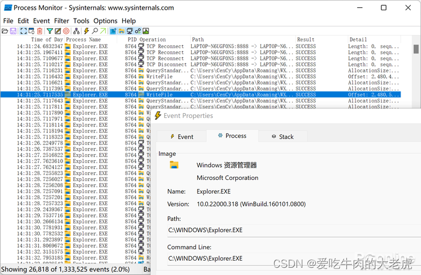Click the Event Properties lightning icon
This screenshot has height=275, width=421.
tap(87, 31)
